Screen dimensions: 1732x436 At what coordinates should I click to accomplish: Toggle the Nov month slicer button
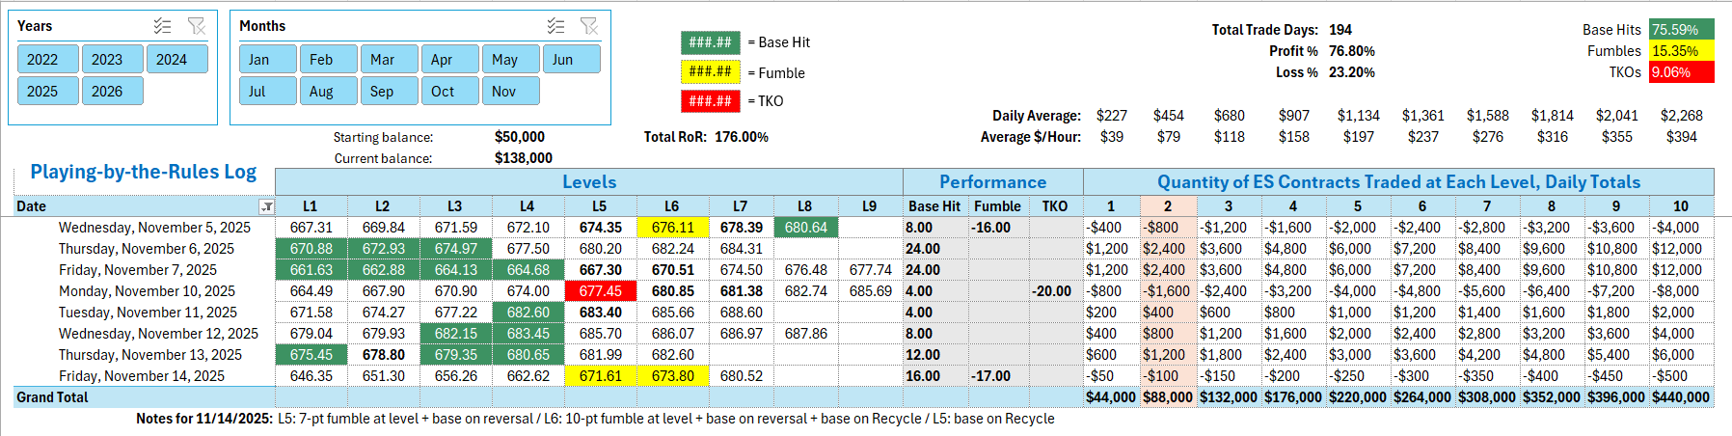click(509, 91)
